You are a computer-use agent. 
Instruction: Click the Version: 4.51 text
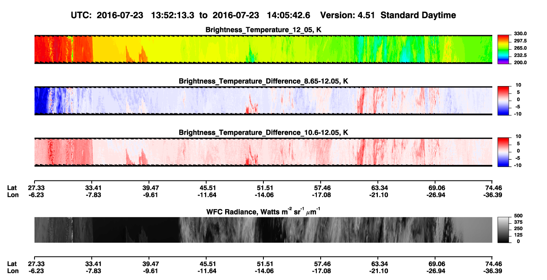click(x=347, y=16)
